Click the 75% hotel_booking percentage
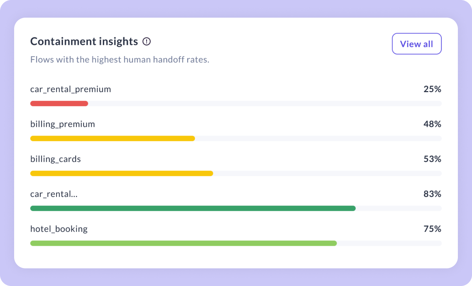 (432, 229)
